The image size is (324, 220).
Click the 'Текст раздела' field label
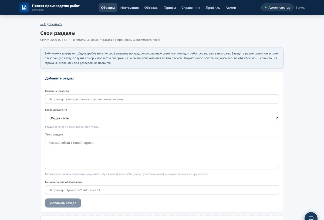click(54, 134)
